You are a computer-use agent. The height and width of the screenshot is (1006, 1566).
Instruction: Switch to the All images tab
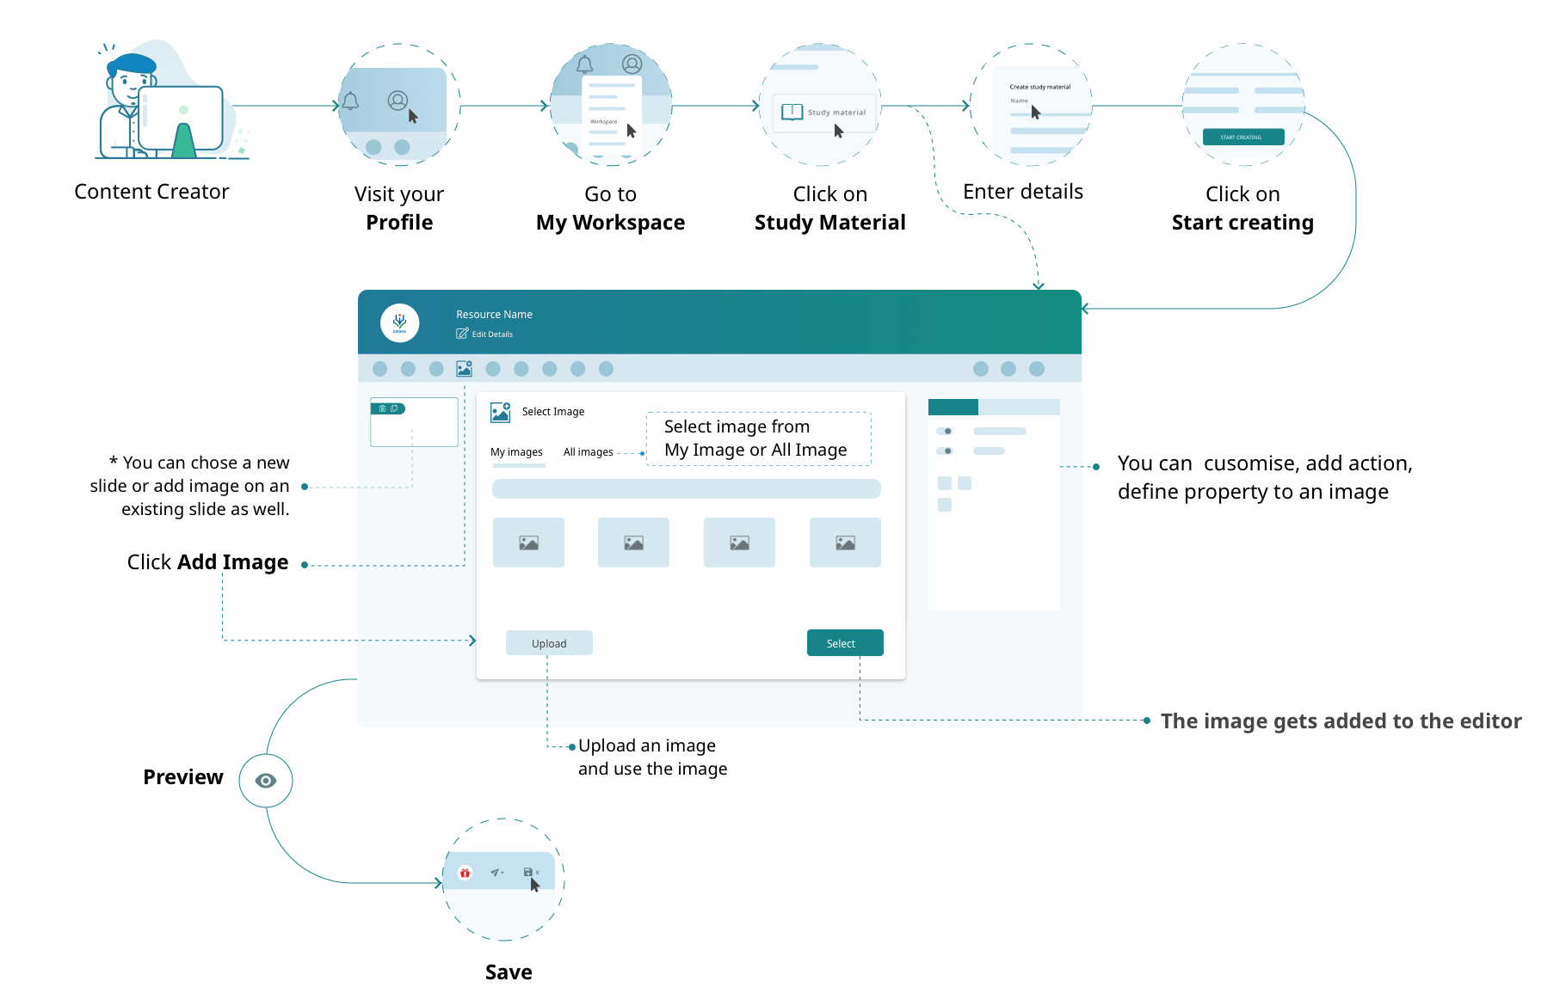[588, 452]
